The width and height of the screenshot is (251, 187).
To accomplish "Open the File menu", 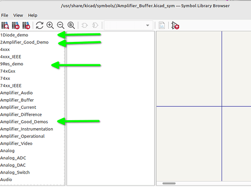I will coord(4,15).
